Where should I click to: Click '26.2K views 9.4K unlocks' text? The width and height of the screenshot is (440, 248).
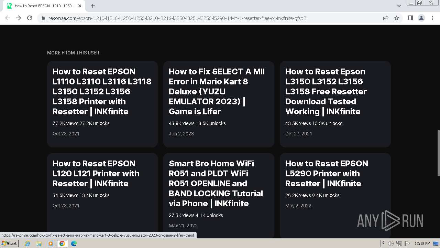312,195
